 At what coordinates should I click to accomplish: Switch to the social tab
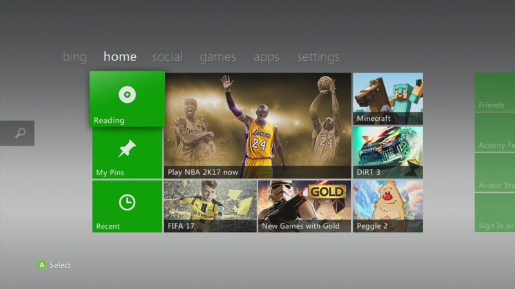pyautogui.click(x=167, y=57)
